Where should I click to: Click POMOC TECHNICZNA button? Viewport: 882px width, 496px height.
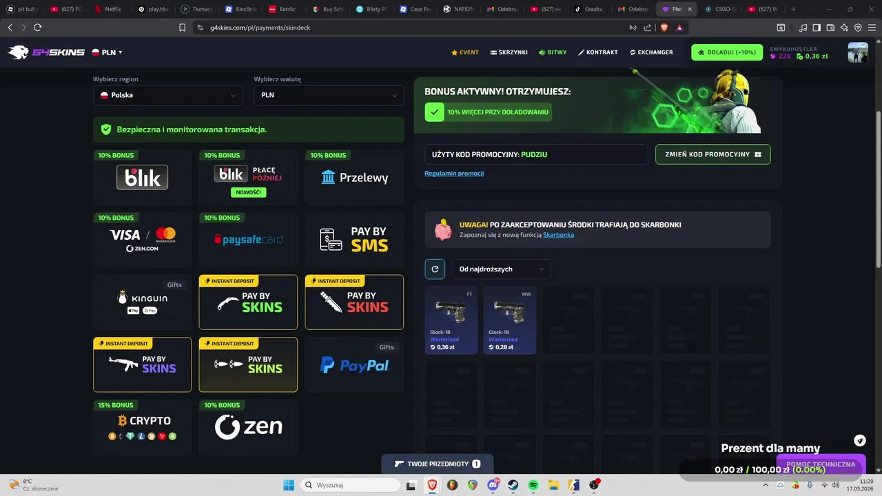821,464
